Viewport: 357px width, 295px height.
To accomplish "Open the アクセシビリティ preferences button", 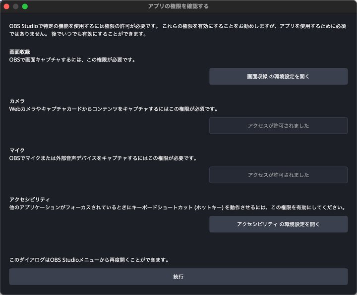I will 278,224.
